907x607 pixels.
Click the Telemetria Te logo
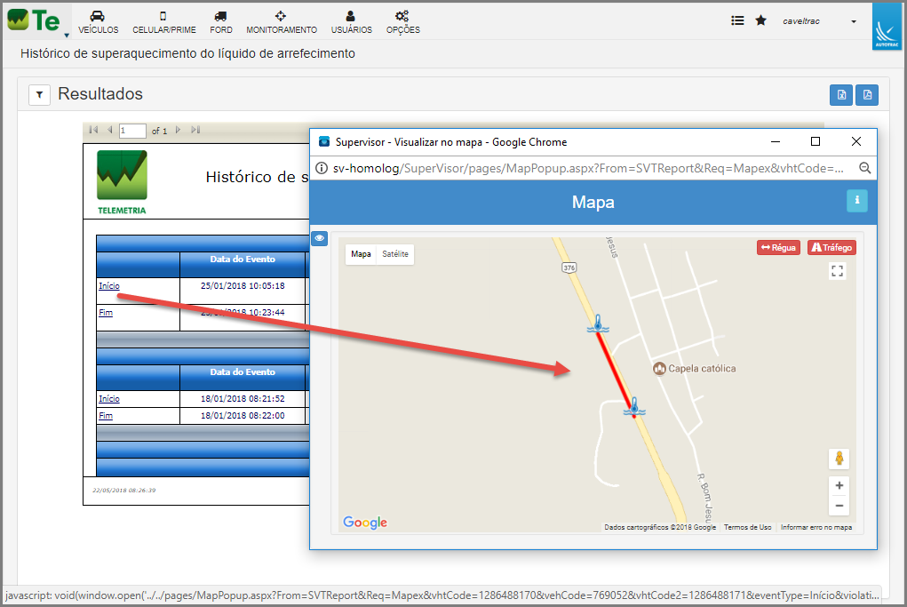(34, 20)
